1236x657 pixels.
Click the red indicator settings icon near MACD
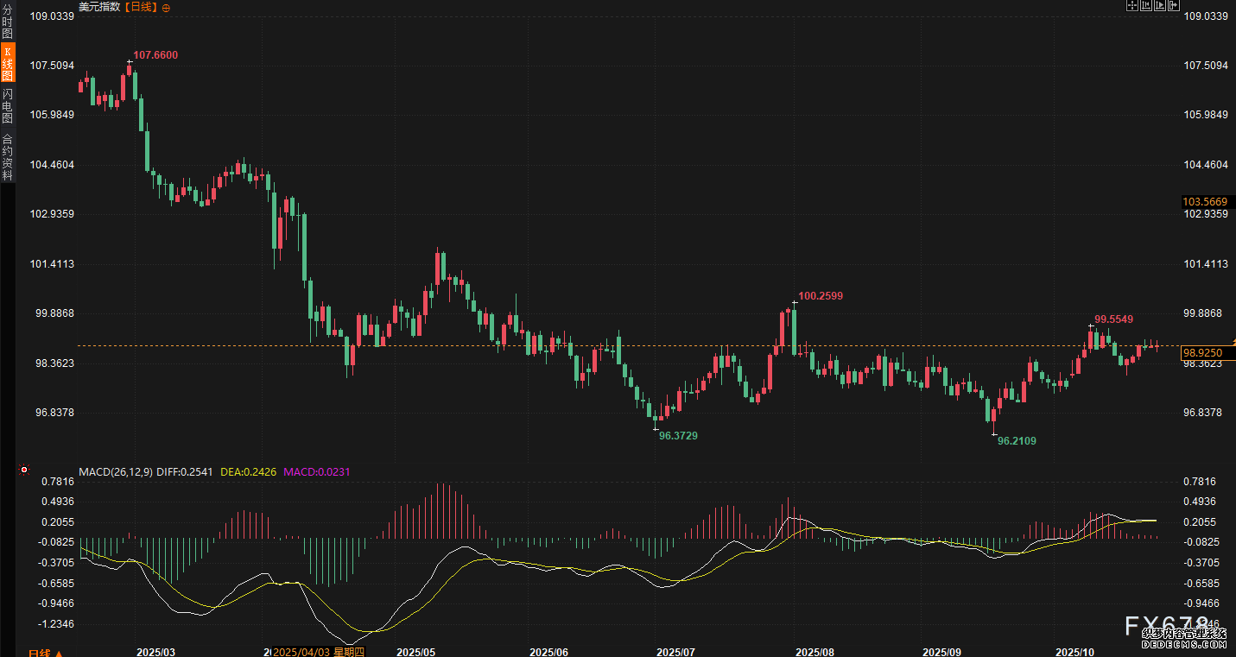click(x=24, y=471)
